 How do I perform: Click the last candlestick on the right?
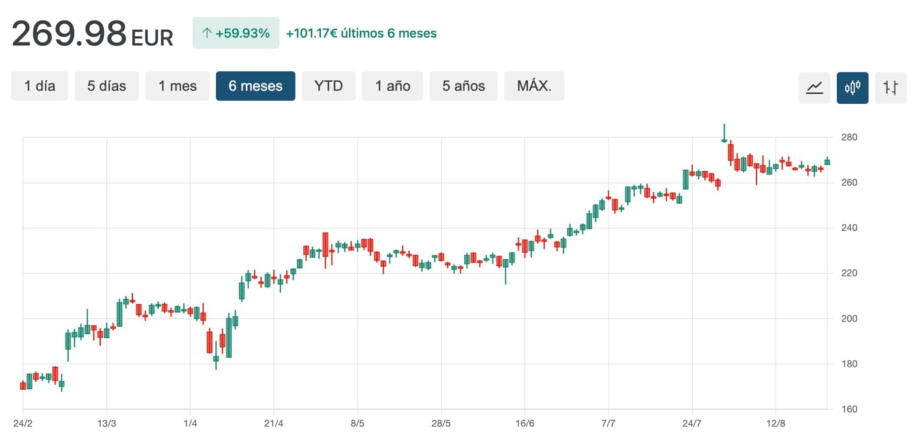827,162
